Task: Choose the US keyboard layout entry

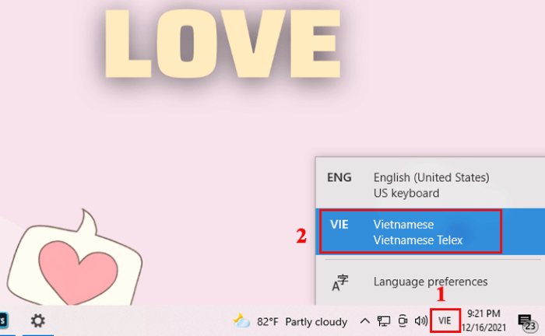Action: [406, 193]
